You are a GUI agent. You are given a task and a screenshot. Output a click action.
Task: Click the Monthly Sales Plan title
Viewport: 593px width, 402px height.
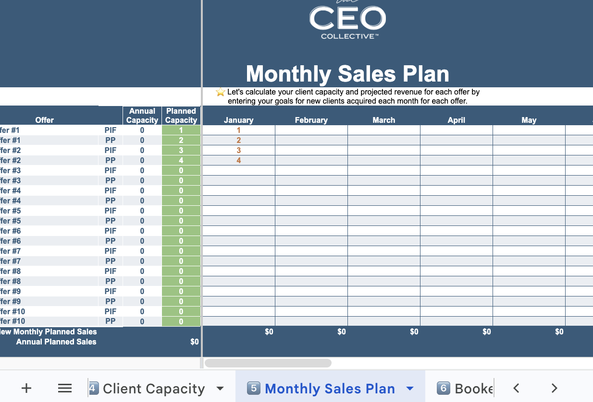point(347,74)
